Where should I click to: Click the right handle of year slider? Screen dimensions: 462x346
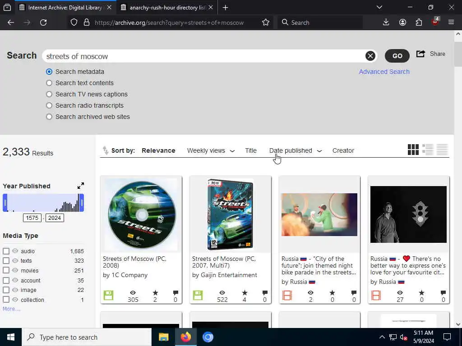(x=82, y=203)
